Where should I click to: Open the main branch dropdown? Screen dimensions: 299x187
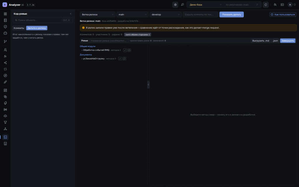point(133,15)
